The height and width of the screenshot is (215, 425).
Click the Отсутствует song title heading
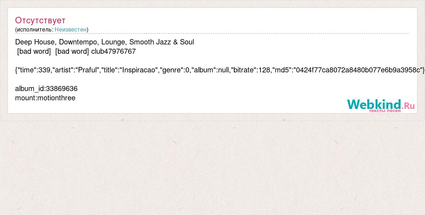tap(40, 20)
